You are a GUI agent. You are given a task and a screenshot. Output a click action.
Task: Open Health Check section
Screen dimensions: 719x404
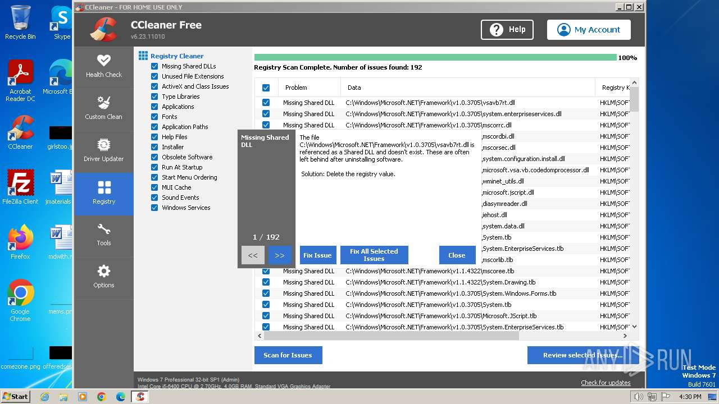(103, 66)
